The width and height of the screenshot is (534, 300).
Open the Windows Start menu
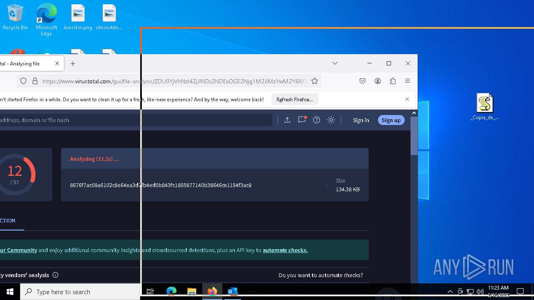tap(10, 292)
